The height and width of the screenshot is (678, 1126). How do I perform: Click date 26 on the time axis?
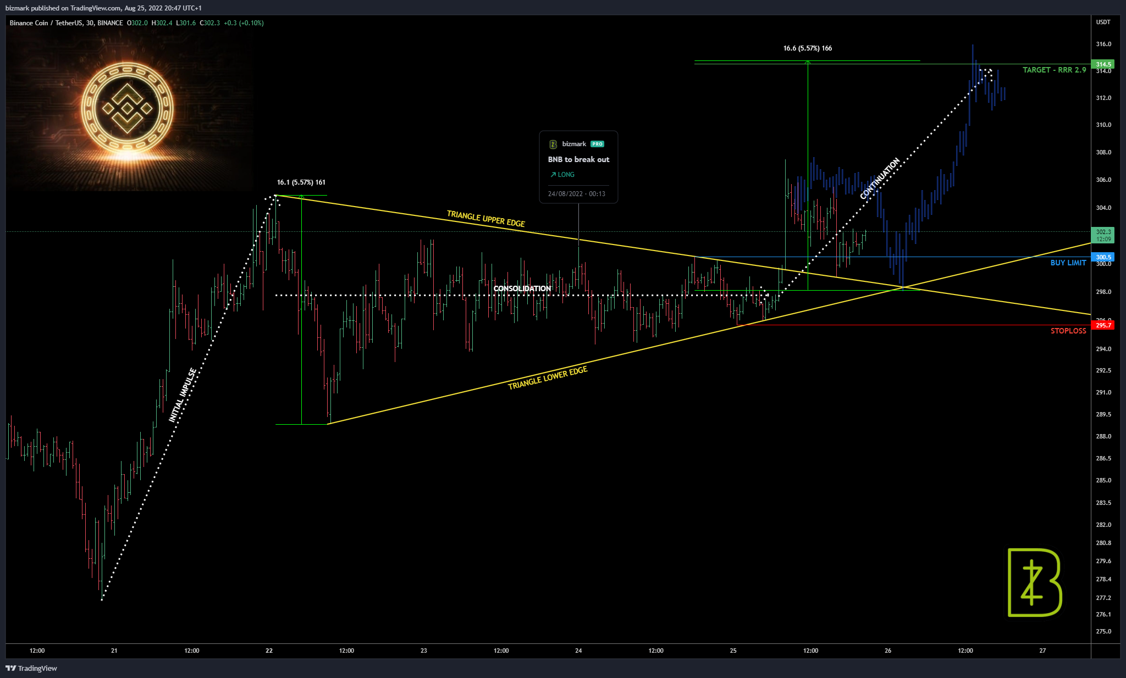coord(888,651)
